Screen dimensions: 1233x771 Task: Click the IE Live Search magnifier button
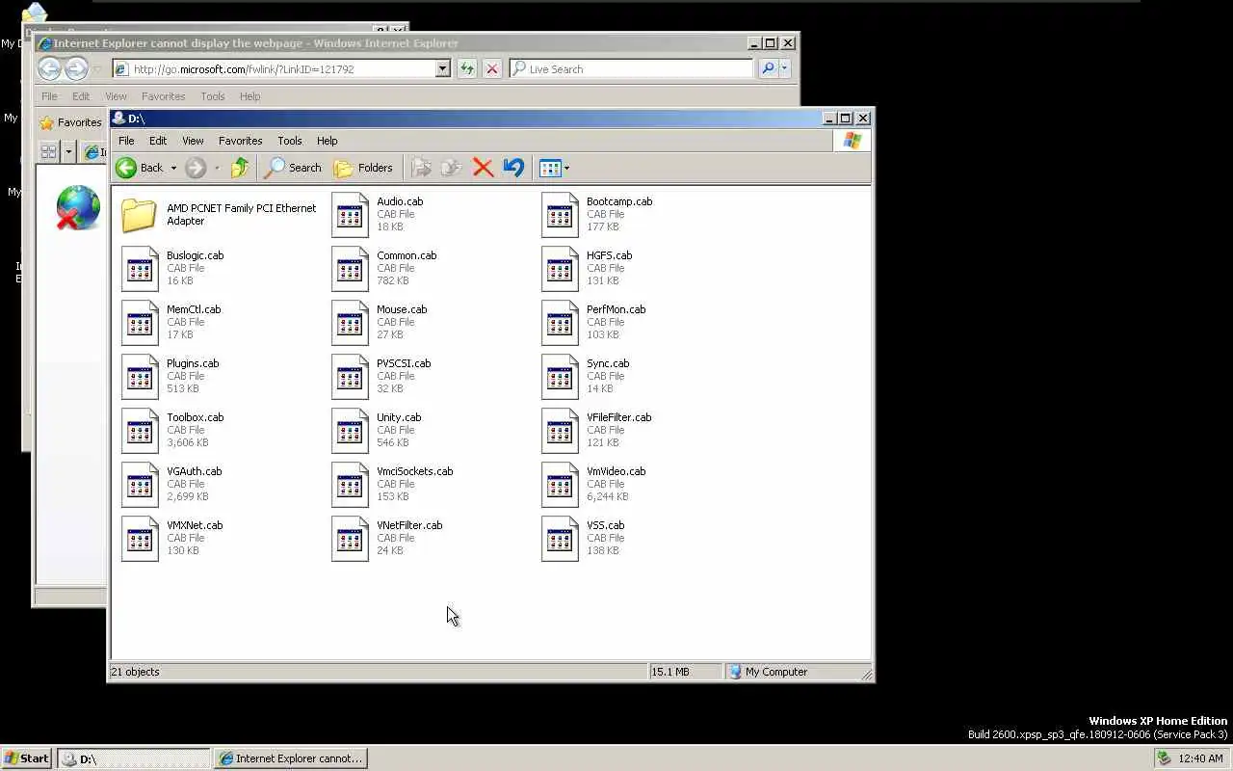768,68
